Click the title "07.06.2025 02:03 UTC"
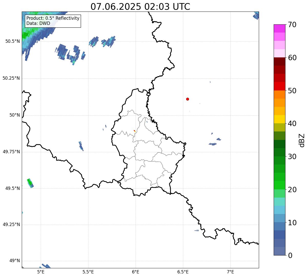The image size is (308, 277). (140, 7)
